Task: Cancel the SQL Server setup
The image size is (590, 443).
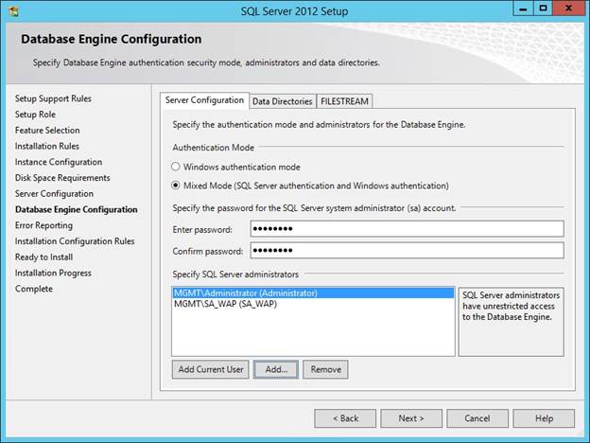Action: [477, 418]
